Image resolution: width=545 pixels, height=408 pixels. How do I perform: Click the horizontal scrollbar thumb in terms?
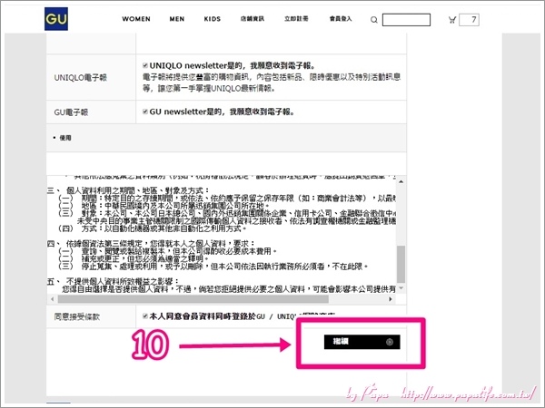tap(193, 298)
